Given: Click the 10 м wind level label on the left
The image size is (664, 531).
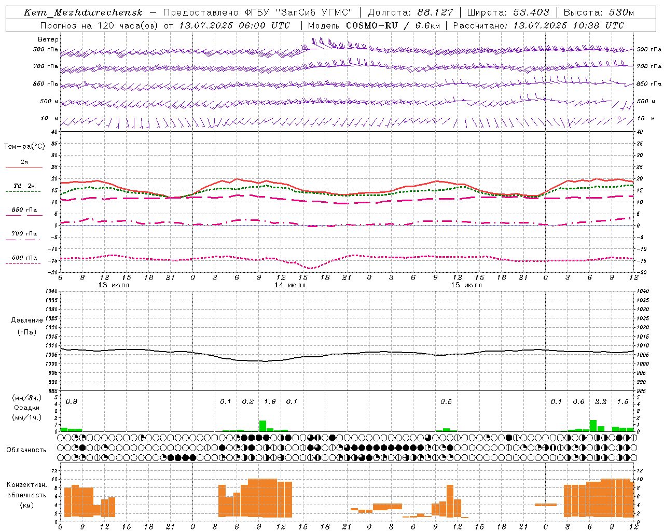Looking at the screenshot, I should point(50,118).
